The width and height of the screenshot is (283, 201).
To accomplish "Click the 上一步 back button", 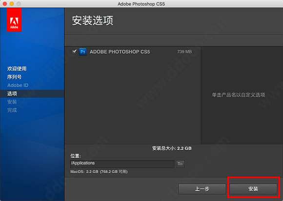I will coord(202,189).
